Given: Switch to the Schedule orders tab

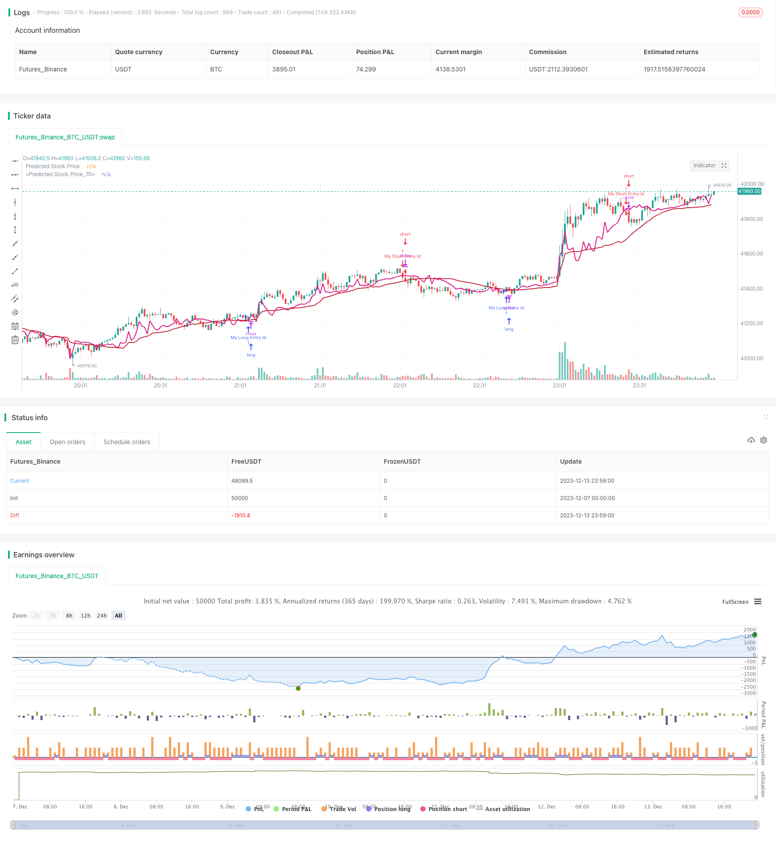Looking at the screenshot, I should (x=127, y=442).
